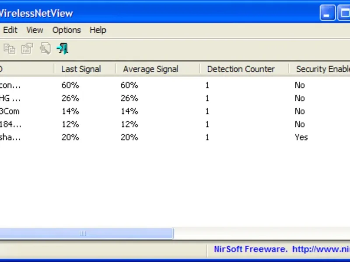The image size is (350, 262).
Task: Click the horizontal scrollbar thumb
Action: pyautogui.click(x=86, y=233)
